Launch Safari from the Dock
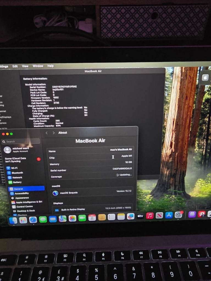The width and height of the screenshot is (211, 281). (33, 220)
